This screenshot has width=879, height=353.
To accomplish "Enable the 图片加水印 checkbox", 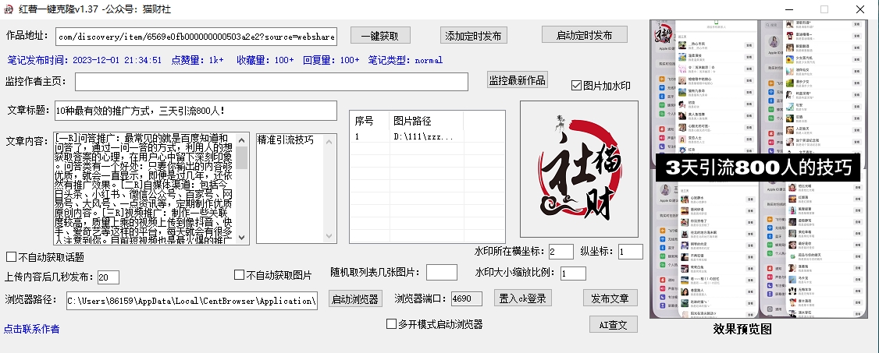I will pyautogui.click(x=577, y=86).
